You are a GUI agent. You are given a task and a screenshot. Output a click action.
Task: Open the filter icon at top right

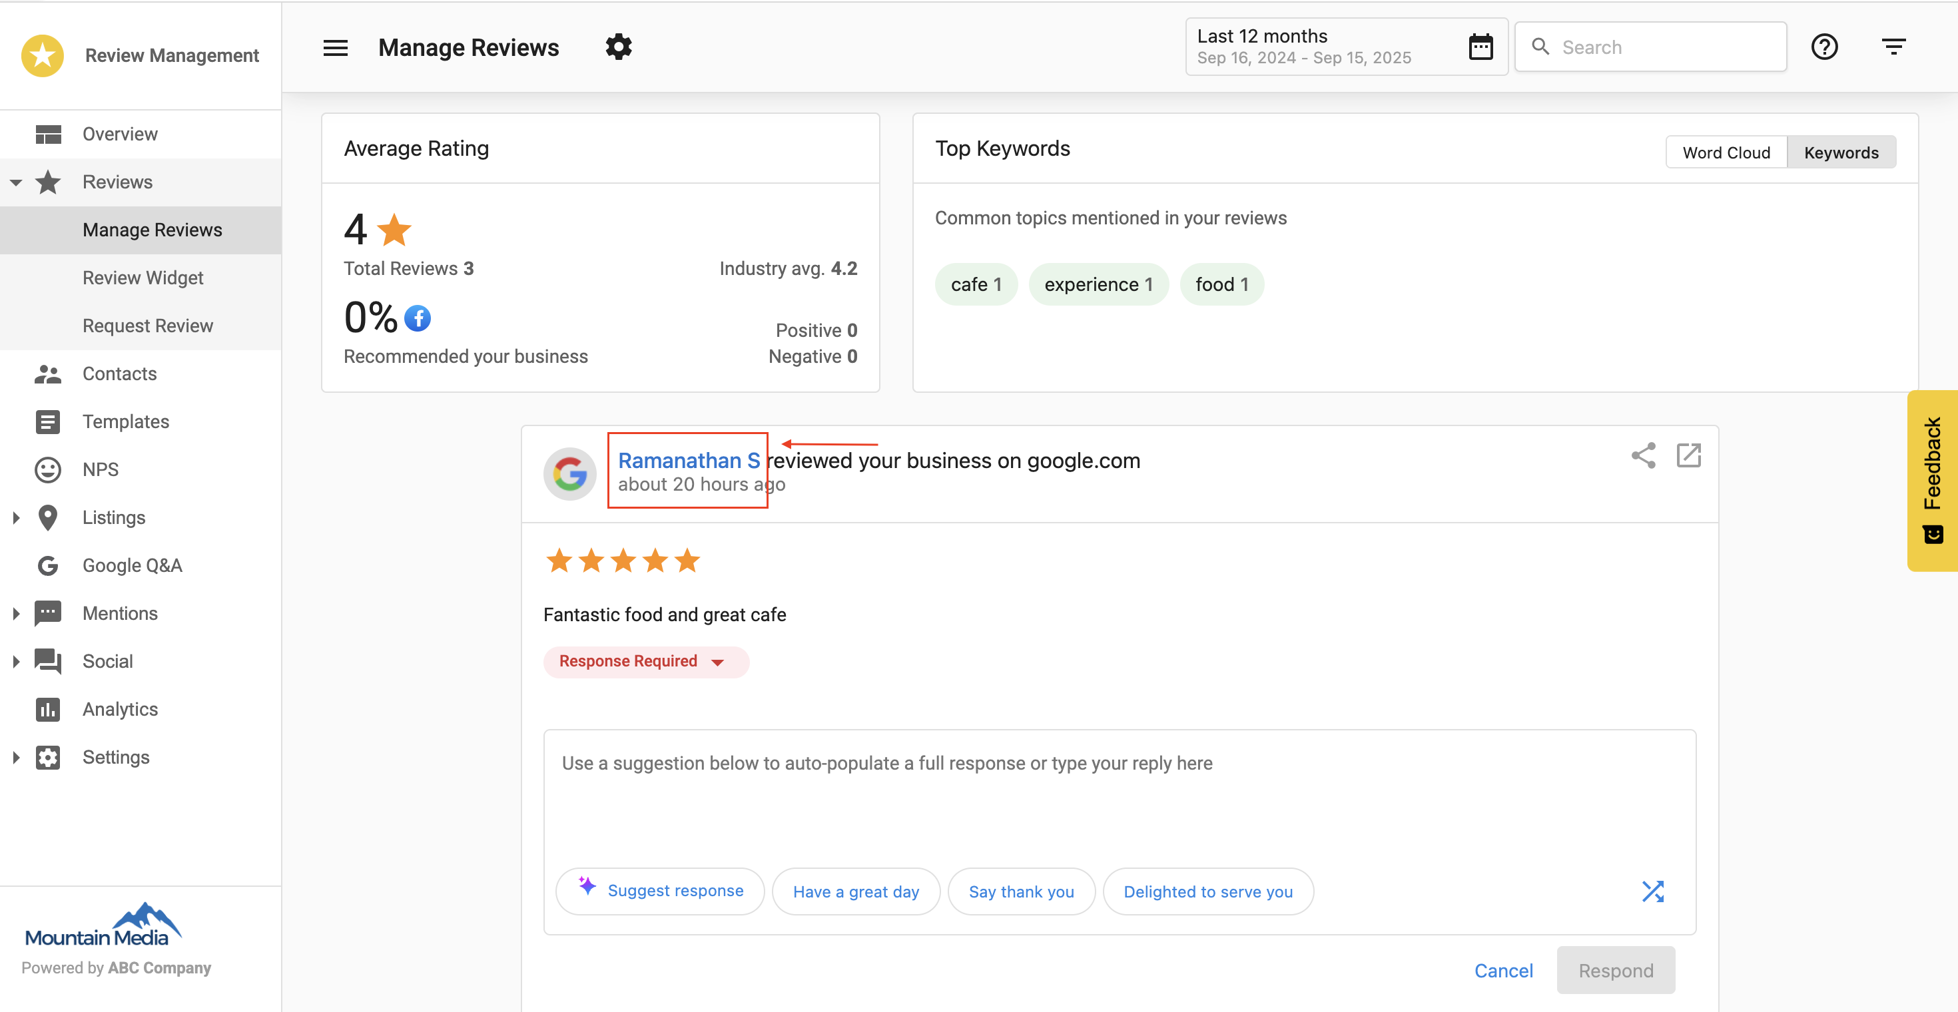(x=1893, y=47)
